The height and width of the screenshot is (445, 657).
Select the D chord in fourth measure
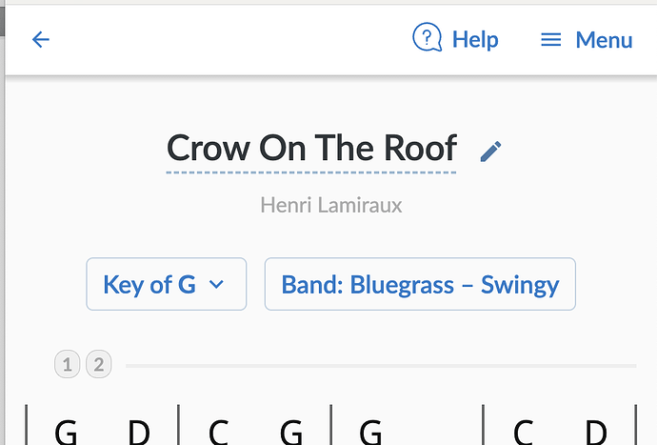click(x=596, y=432)
